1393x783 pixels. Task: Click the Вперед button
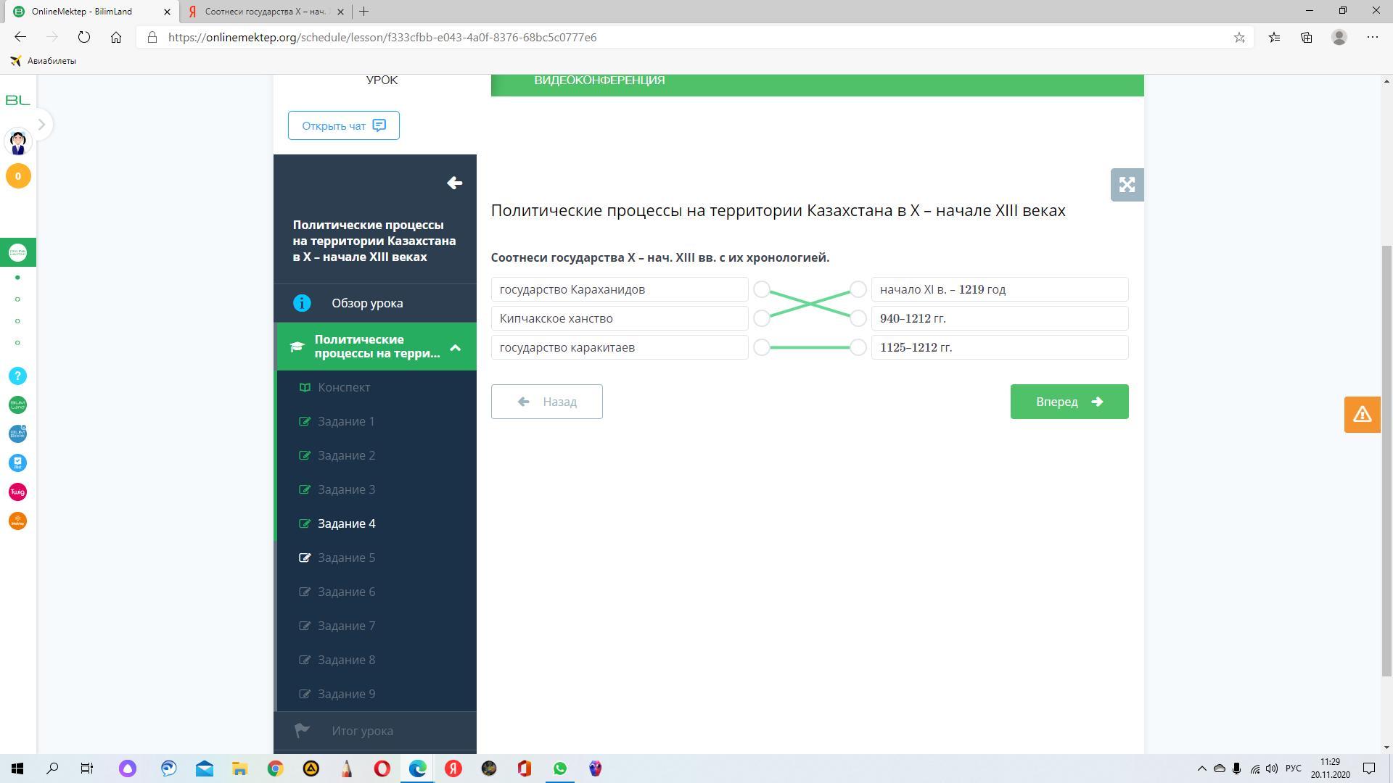(x=1069, y=402)
